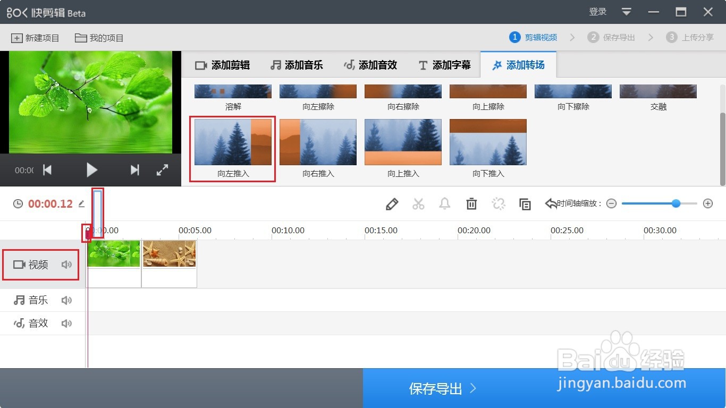726x408 pixels.
Task: Open the bell marker tool on timeline
Action: [445, 203]
